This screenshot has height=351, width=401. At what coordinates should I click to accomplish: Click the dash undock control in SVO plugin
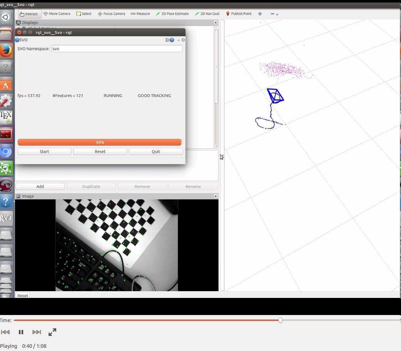click(x=179, y=40)
